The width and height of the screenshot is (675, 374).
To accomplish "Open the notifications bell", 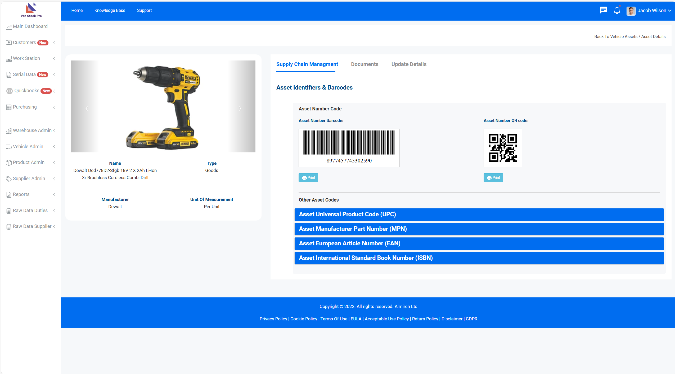I will pos(617,10).
